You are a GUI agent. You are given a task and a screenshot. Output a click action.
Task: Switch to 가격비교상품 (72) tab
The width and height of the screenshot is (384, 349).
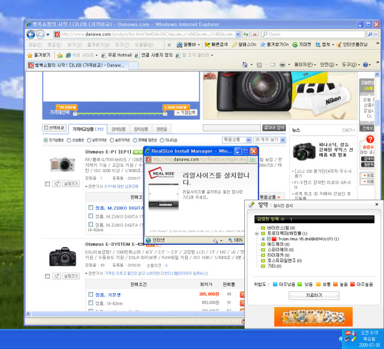(88, 129)
